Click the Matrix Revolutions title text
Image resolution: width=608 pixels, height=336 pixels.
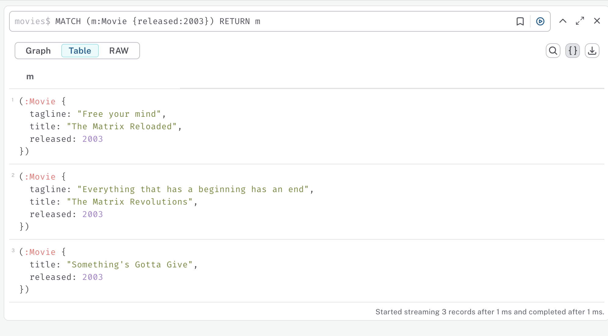tap(130, 202)
